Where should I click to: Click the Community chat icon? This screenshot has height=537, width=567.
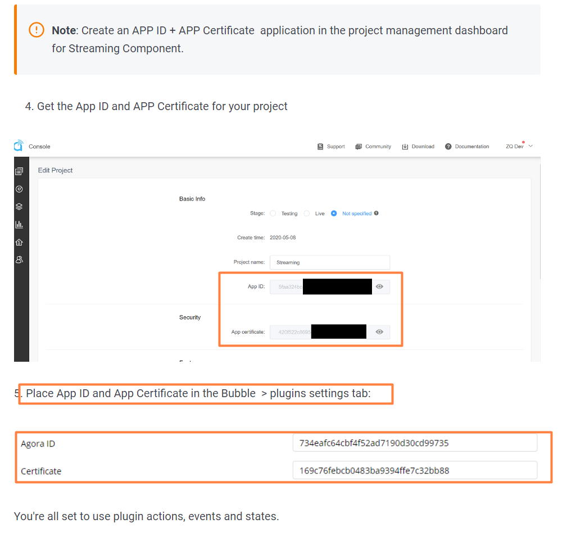359,147
